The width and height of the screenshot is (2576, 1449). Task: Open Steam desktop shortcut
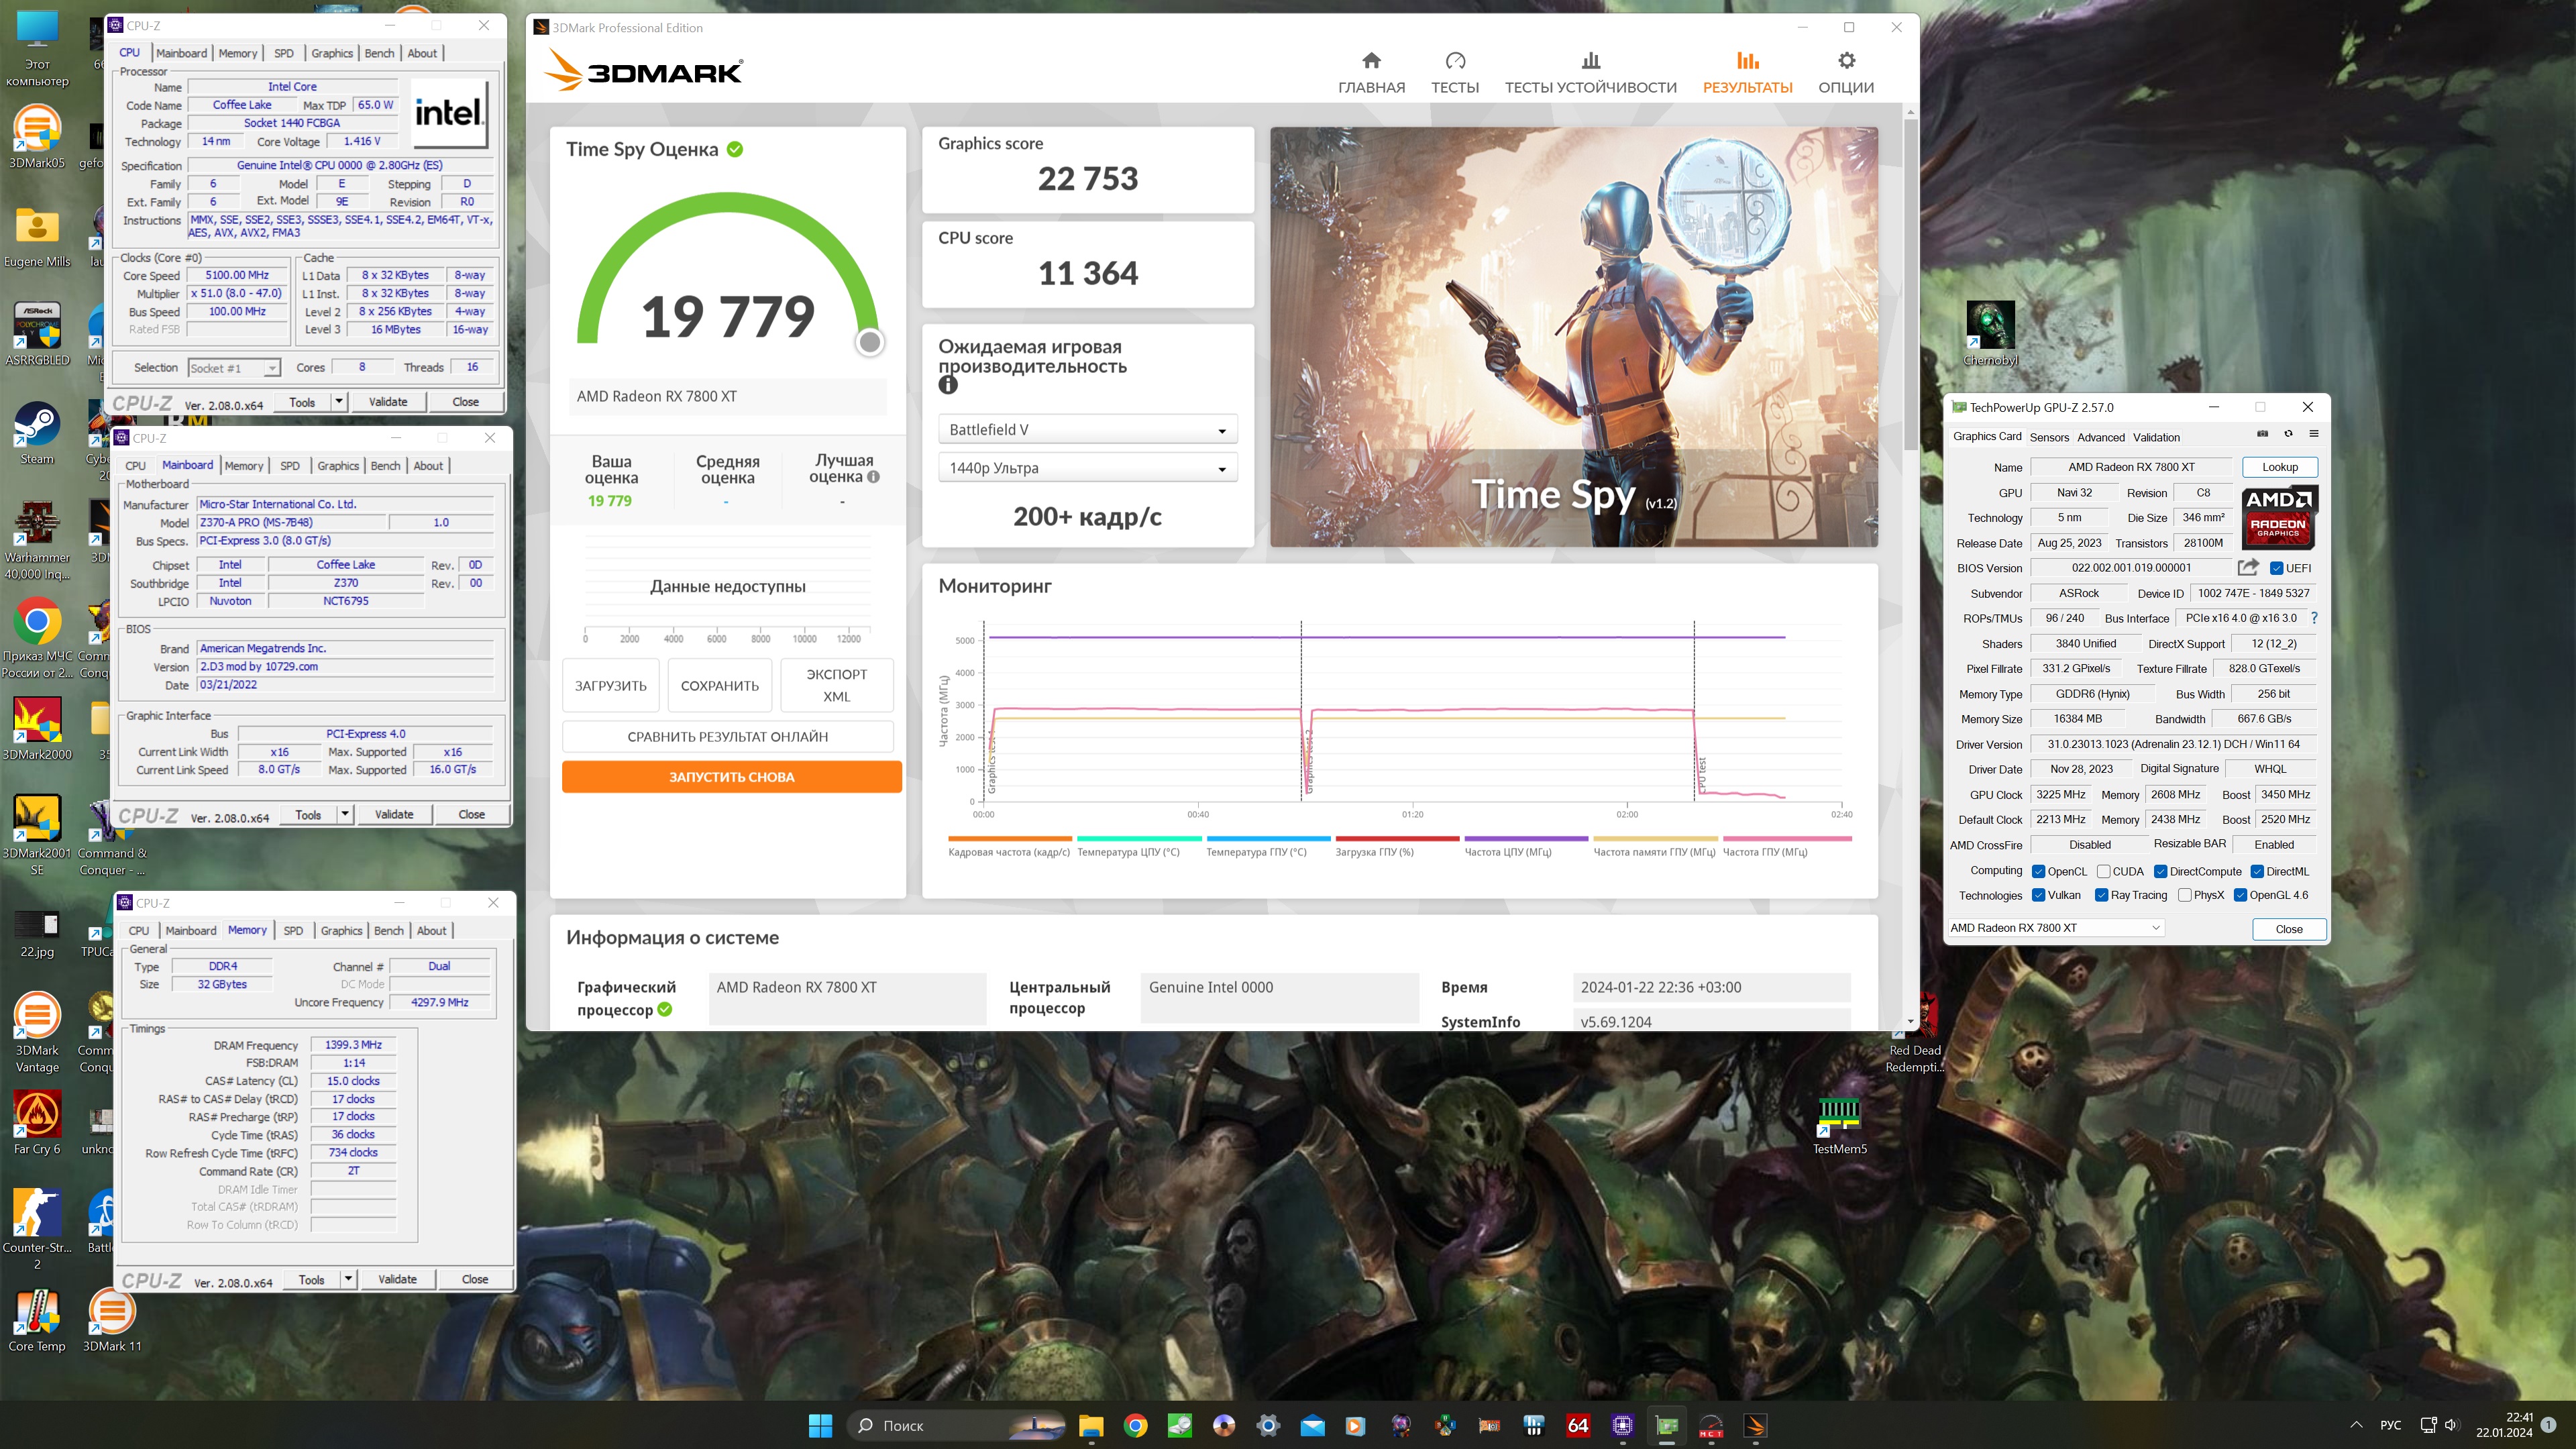click(37, 434)
